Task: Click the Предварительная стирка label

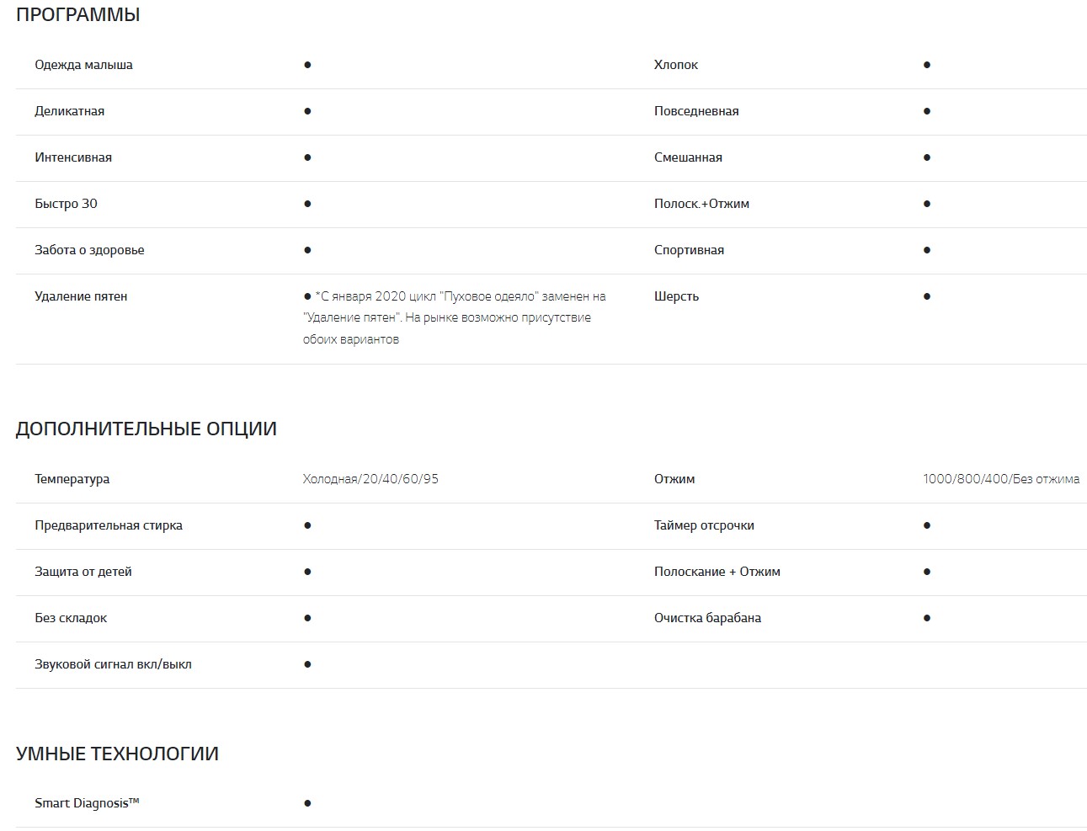Action: point(108,525)
